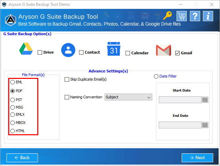The height and width of the screenshot is (166, 220).
Task: Choose the PDF file format
Action: point(12,91)
